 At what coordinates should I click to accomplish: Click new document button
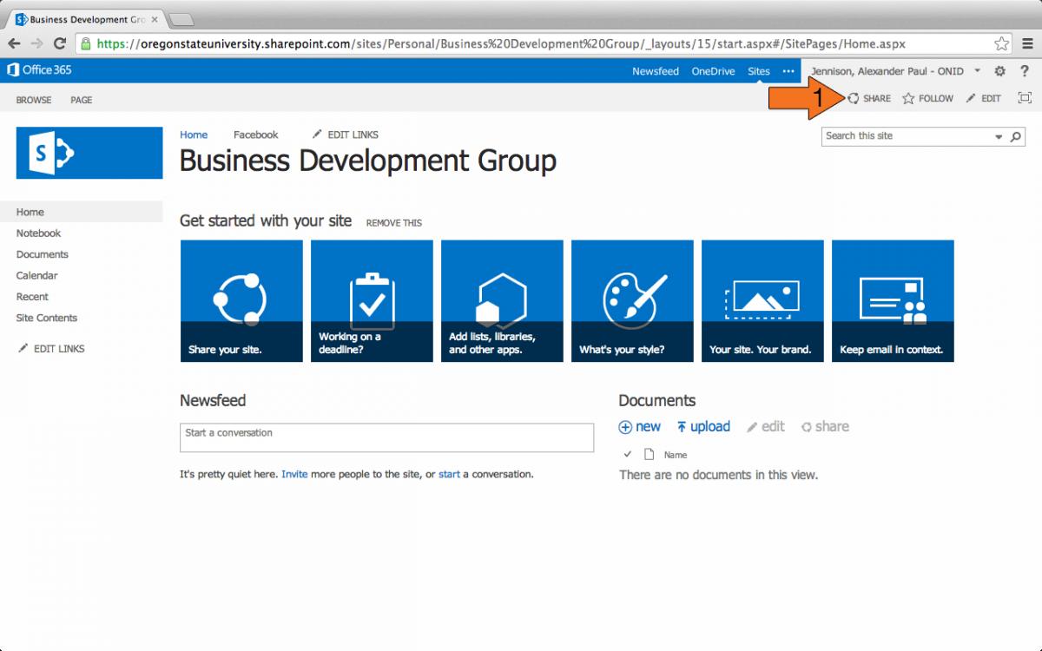click(640, 426)
